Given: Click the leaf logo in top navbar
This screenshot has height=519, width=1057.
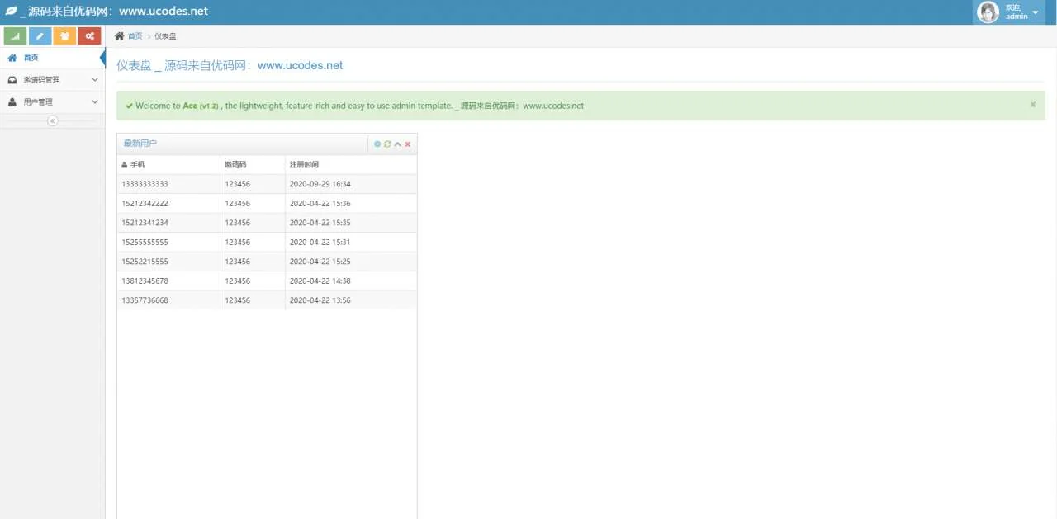Looking at the screenshot, I should pos(12,12).
